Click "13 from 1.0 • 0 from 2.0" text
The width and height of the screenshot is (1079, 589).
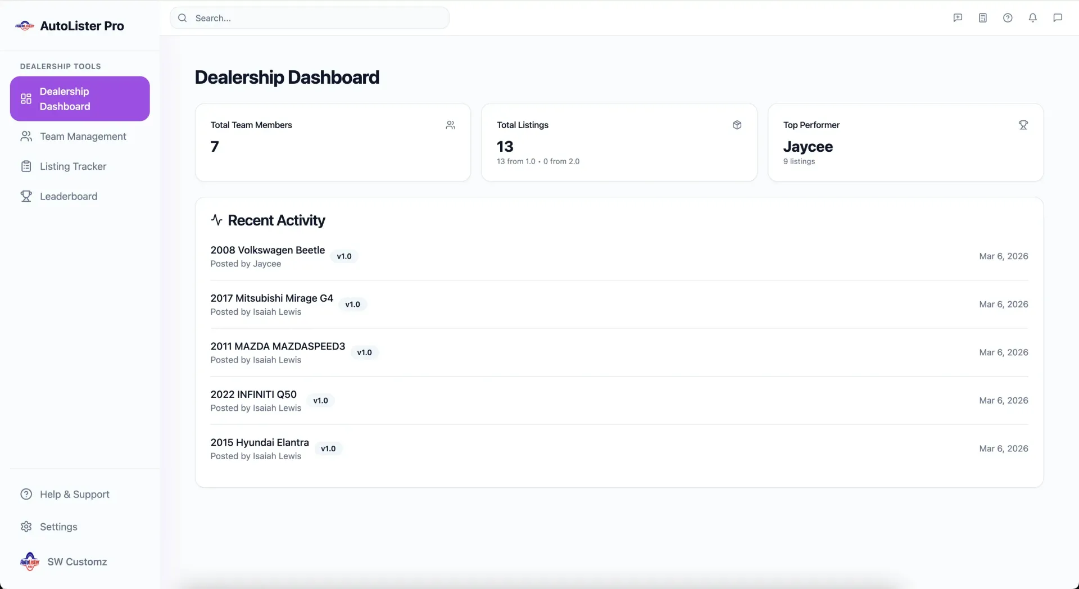coord(538,161)
